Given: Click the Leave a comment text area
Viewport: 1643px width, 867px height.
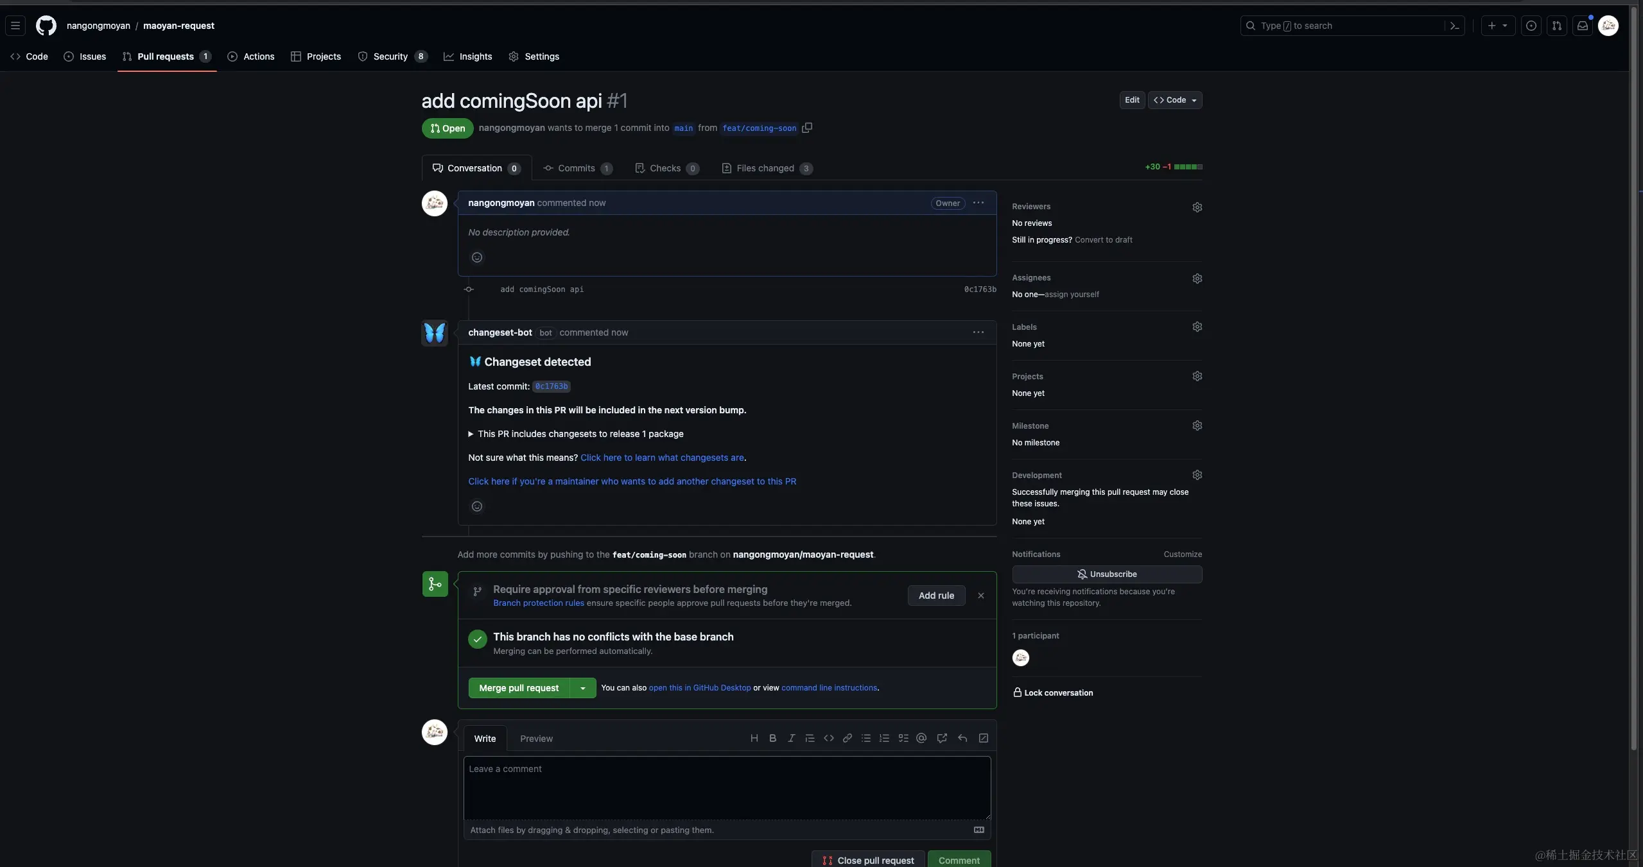Looking at the screenshot, I should [727, 787].
